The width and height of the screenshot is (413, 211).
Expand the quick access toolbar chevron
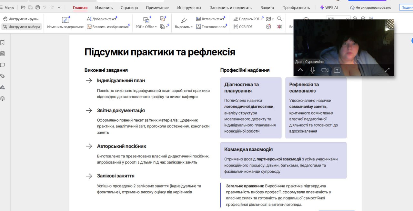(59, 7)
